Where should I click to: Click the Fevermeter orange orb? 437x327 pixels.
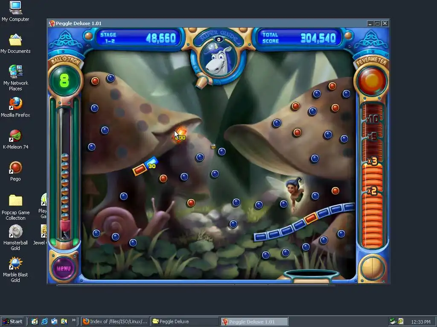pyautogui.click(x=372, y=80)
